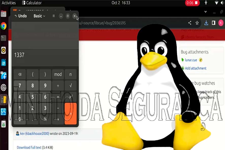
Task: Click the x squared key
Action: click(70, 97)
